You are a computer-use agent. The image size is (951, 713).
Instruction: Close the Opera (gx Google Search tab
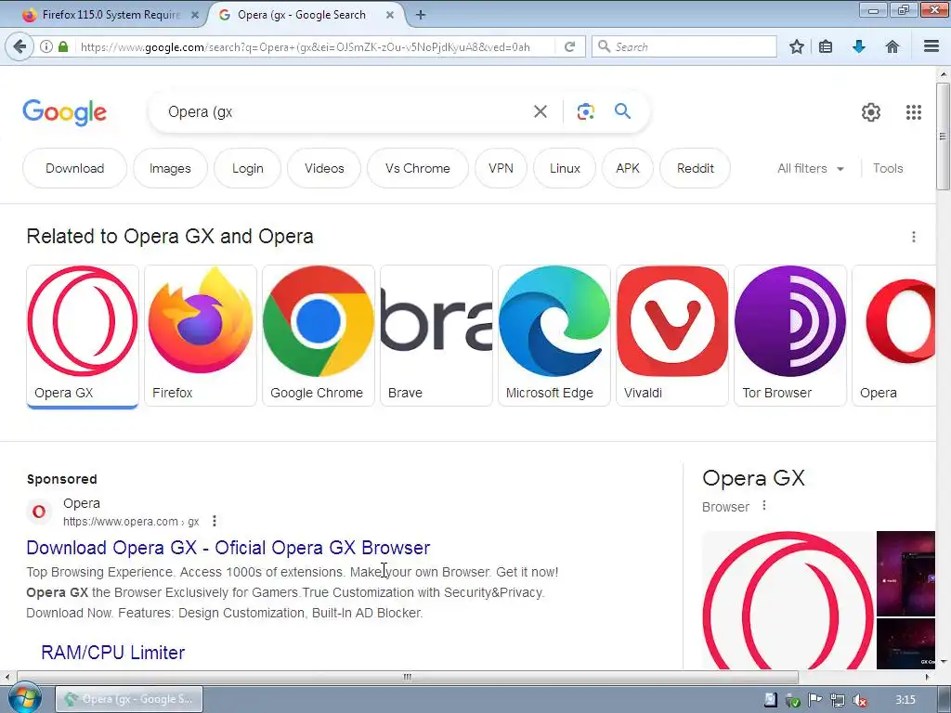click(390, 15)
